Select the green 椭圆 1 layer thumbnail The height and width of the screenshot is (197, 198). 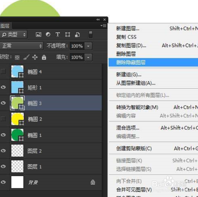click(x=17, y=135)
